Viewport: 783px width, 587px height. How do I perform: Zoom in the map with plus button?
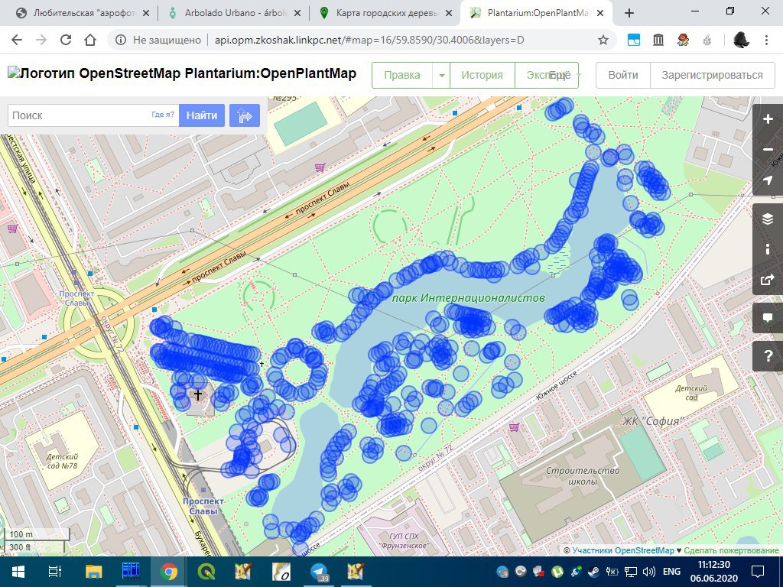point(768,118)
